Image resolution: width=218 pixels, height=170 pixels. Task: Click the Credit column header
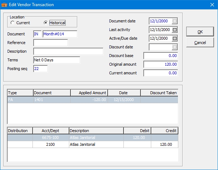coord(165,131)
